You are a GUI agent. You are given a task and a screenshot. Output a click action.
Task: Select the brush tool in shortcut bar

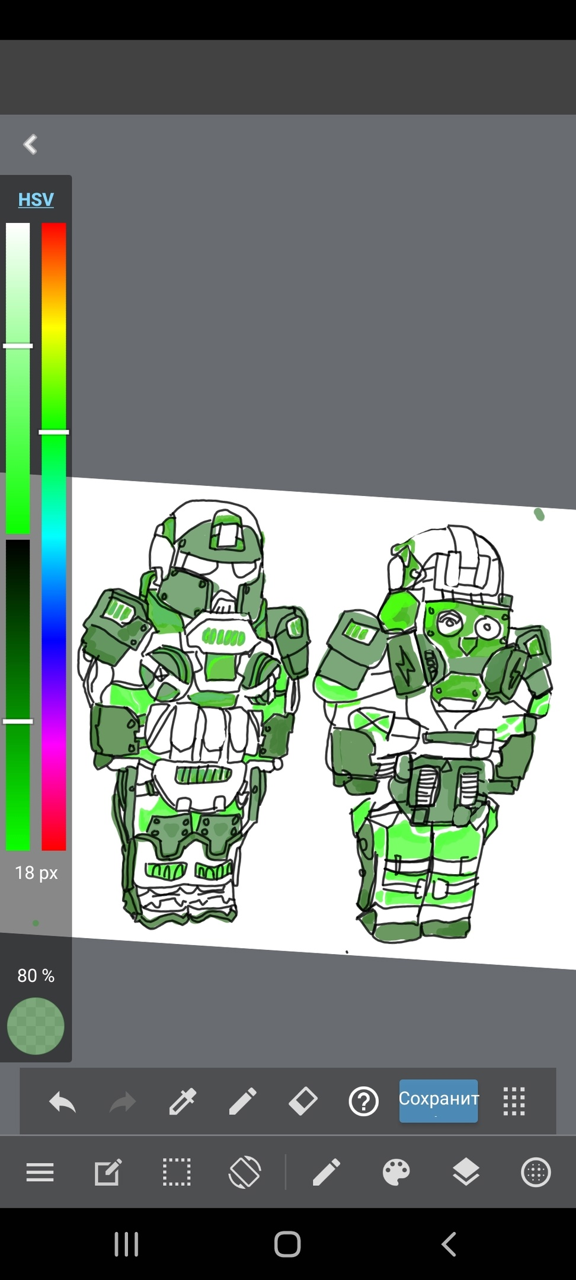click(243, 1102)
